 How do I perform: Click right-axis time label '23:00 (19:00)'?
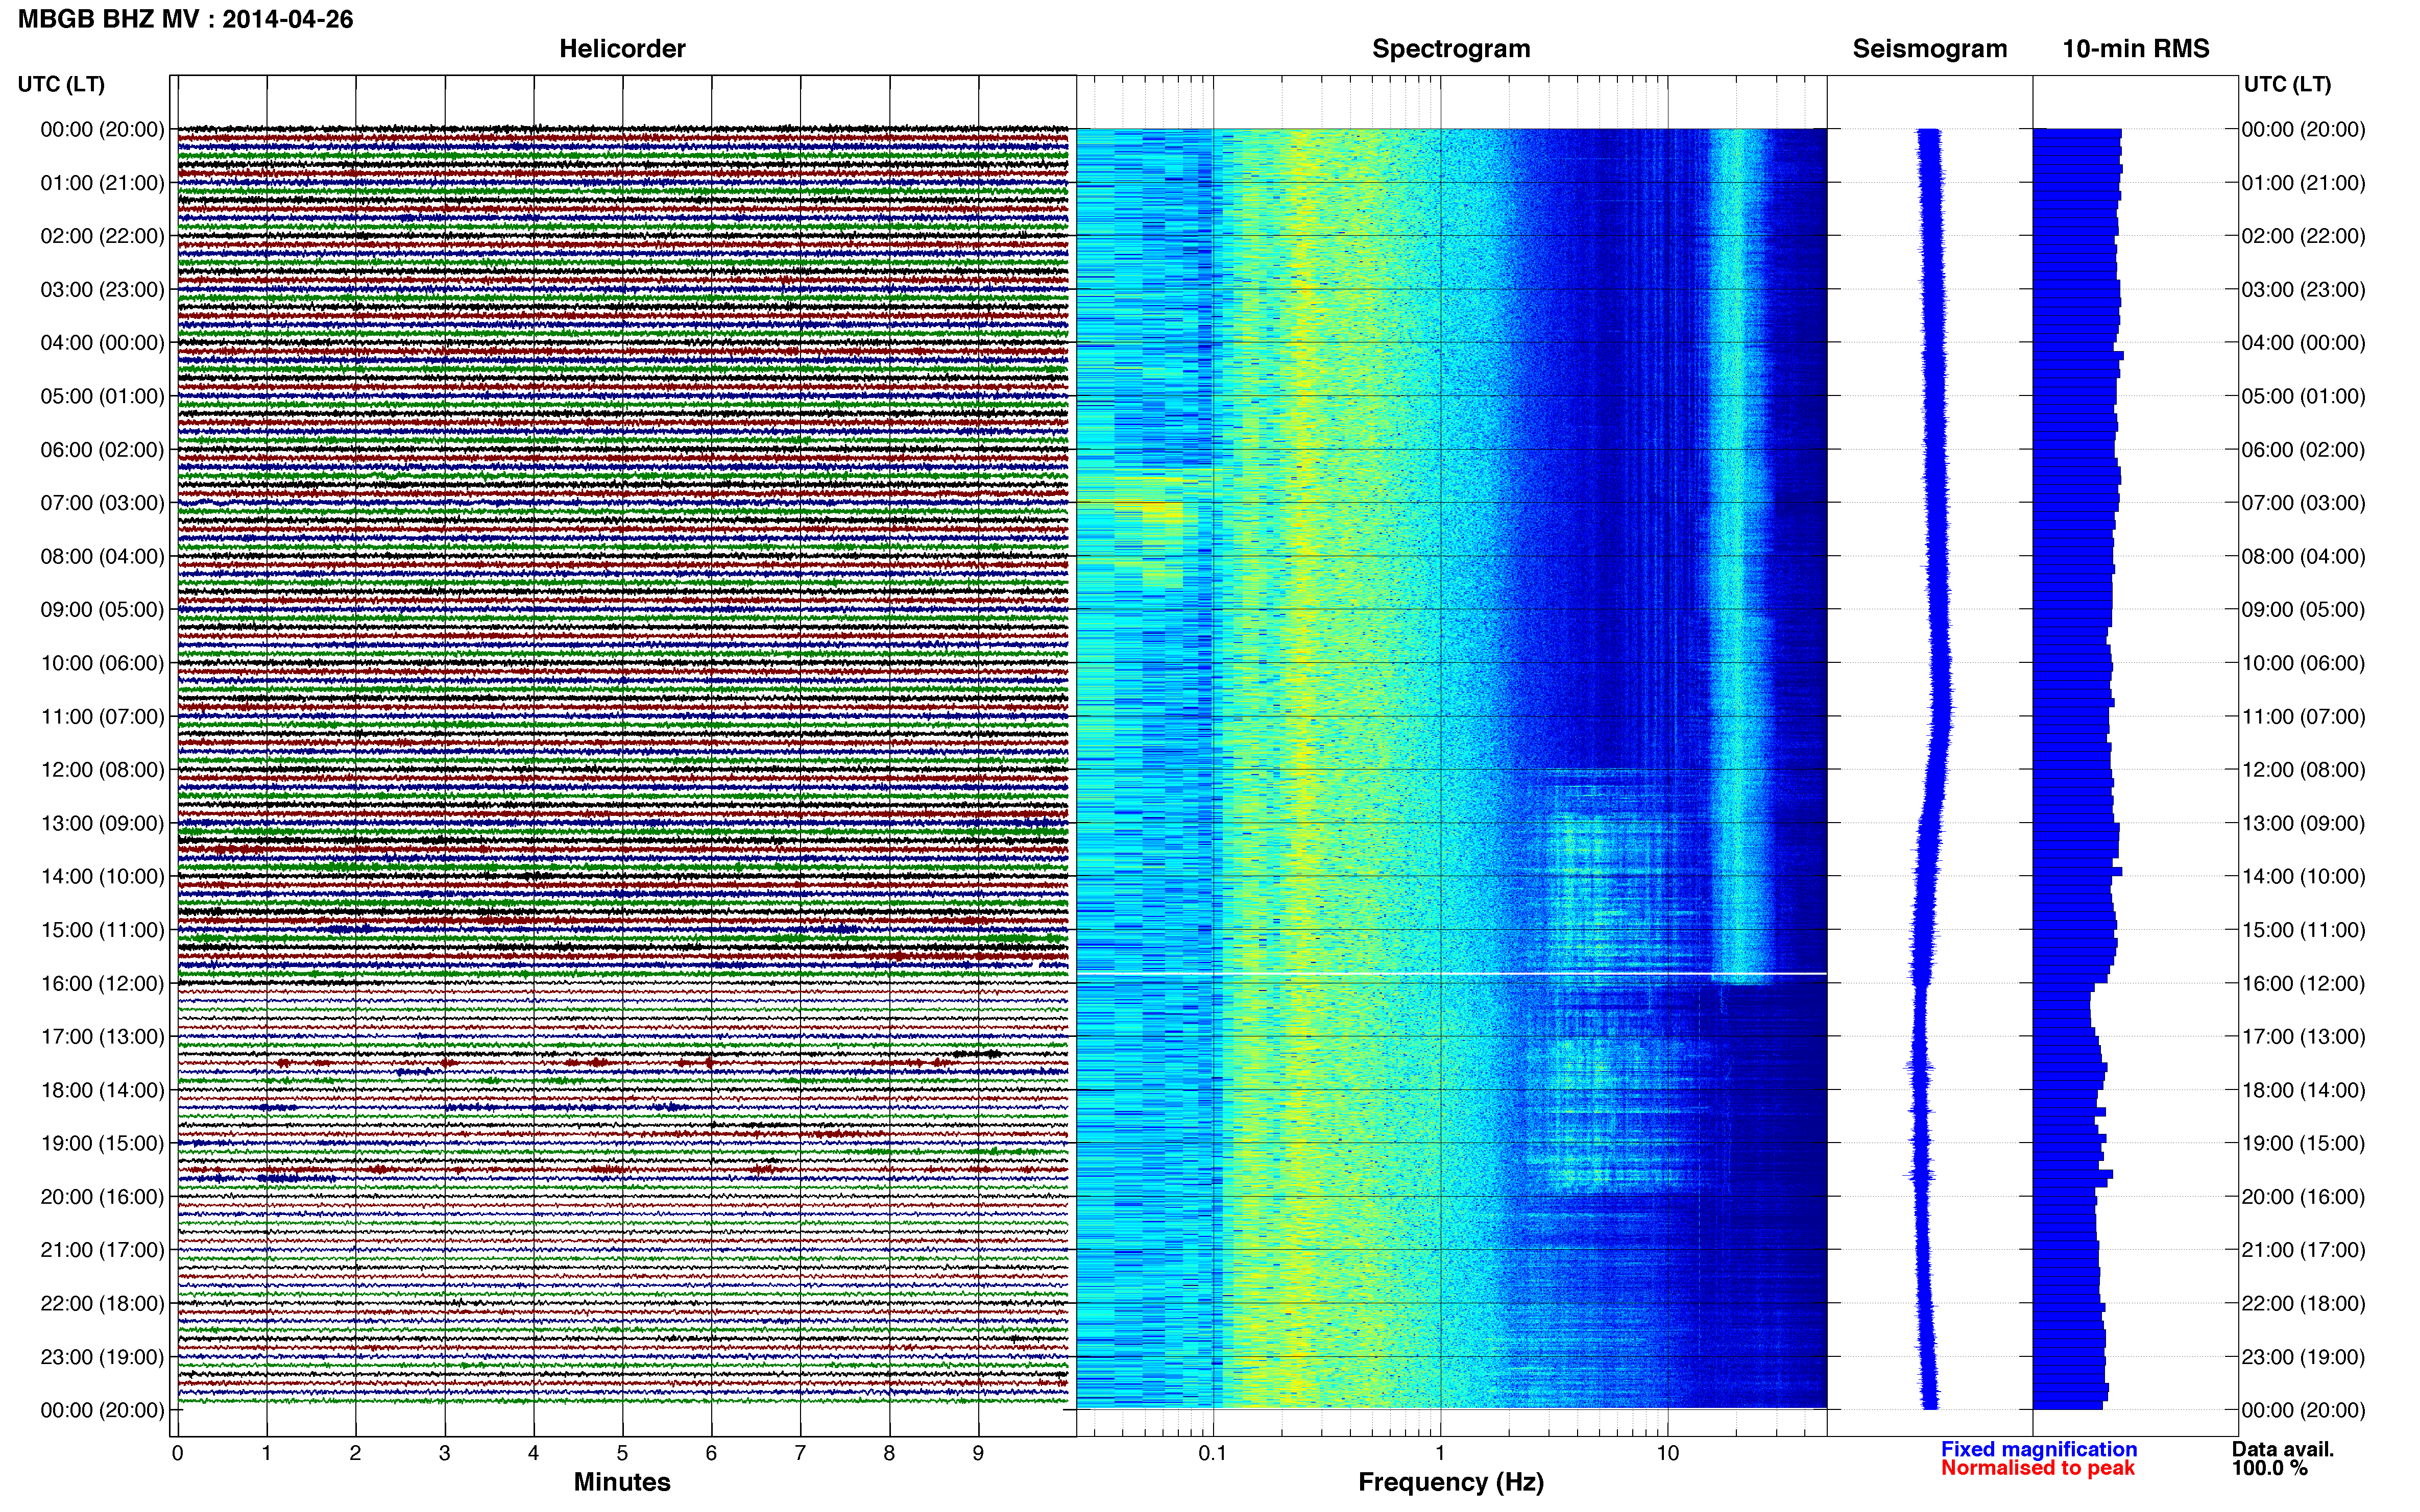tap(2303, 1357)
